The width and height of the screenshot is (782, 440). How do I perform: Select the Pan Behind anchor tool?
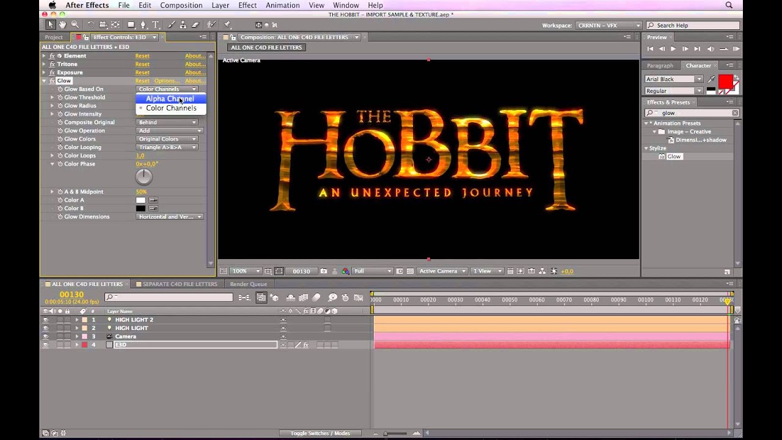[x=115, y=25]
